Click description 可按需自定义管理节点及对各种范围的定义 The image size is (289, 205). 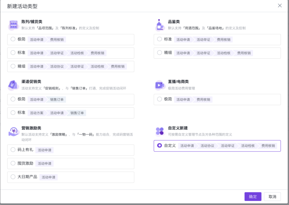(x=200, y=134)
